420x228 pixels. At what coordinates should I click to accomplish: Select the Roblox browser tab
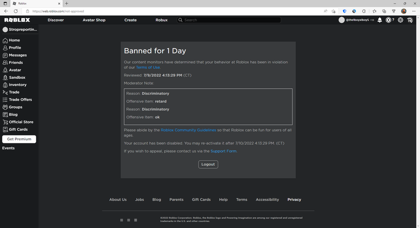coord(36,3)
